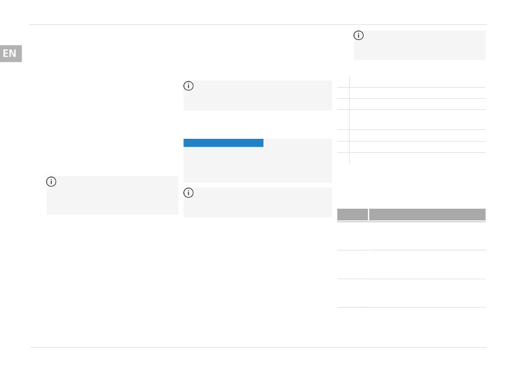This screenshot has width=528, height=372.
Task: Click the wide cell in middle row under gray header
Action: pyautogui.click(x=427, y=264)
